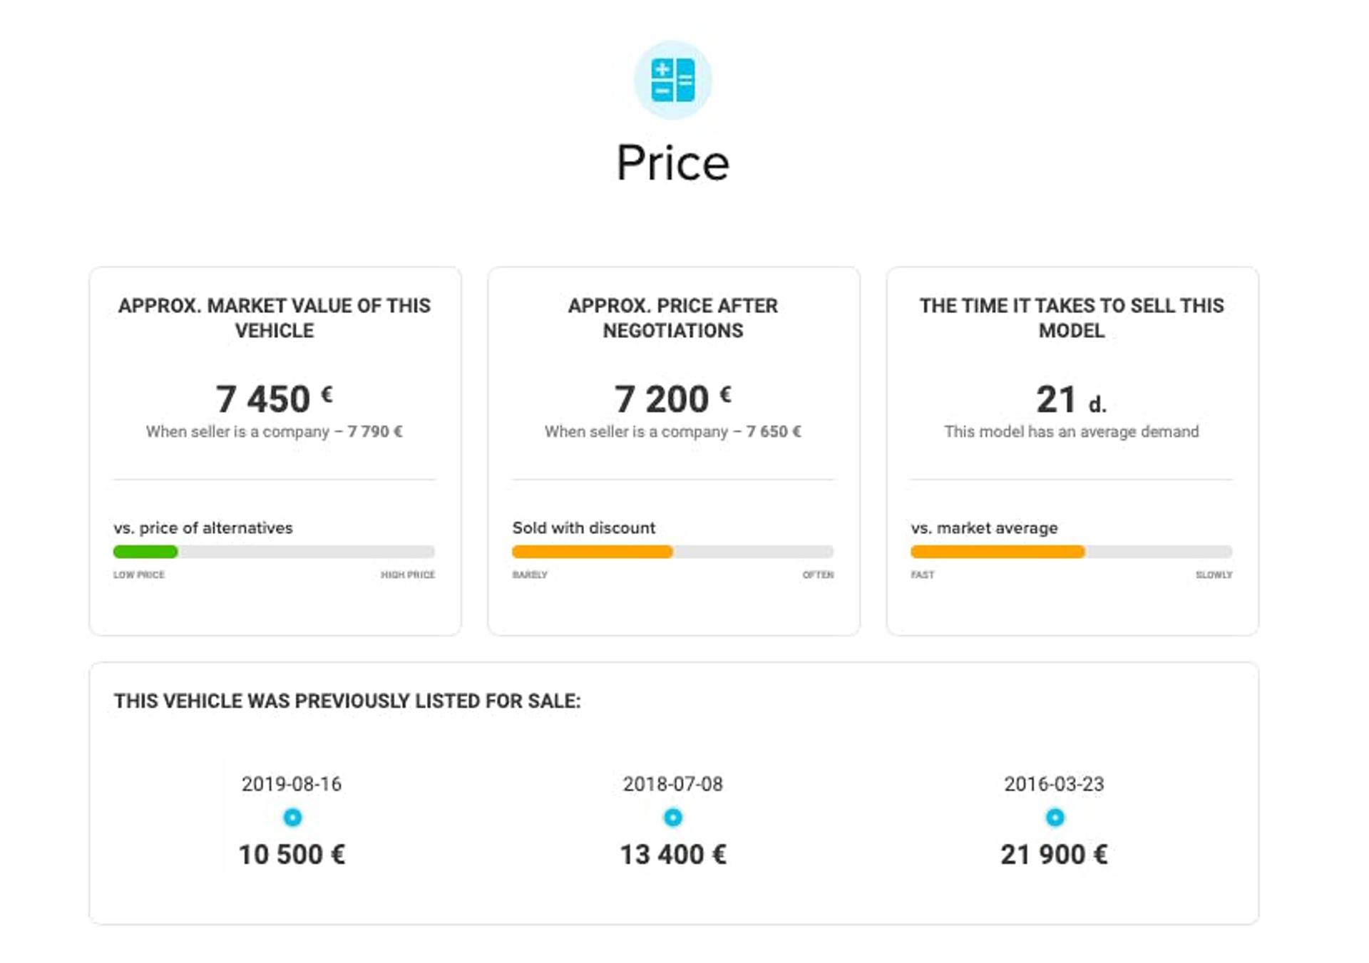Click "This model has an average demand" text
This screenshot has width=1369, height=963.
[1071, 432]
